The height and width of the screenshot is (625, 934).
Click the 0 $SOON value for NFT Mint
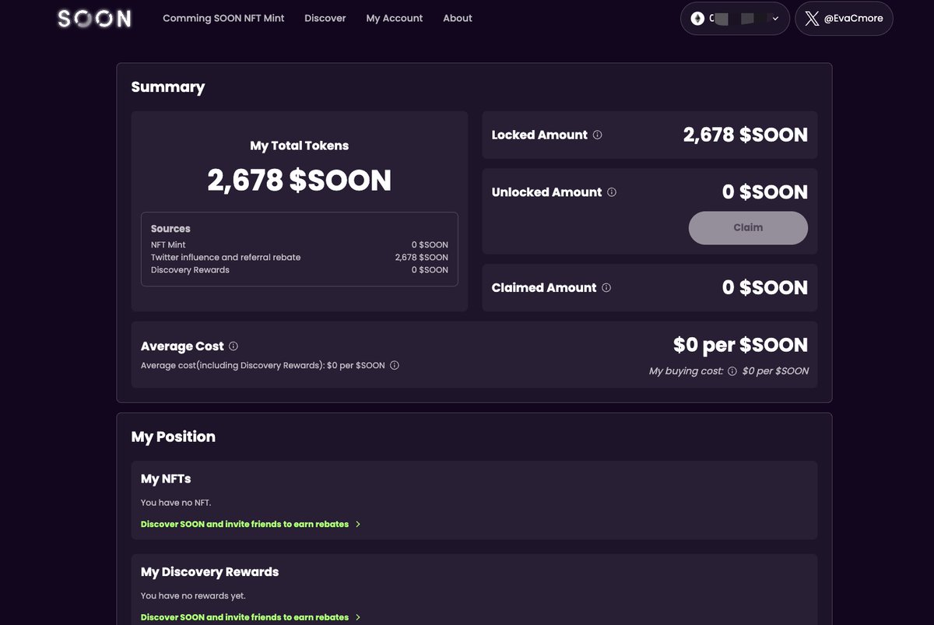click(430, 245)
